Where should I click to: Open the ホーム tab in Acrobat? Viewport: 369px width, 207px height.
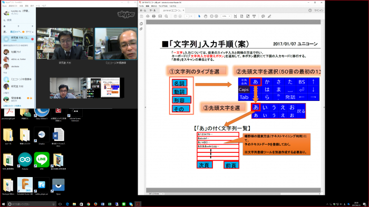143,11
